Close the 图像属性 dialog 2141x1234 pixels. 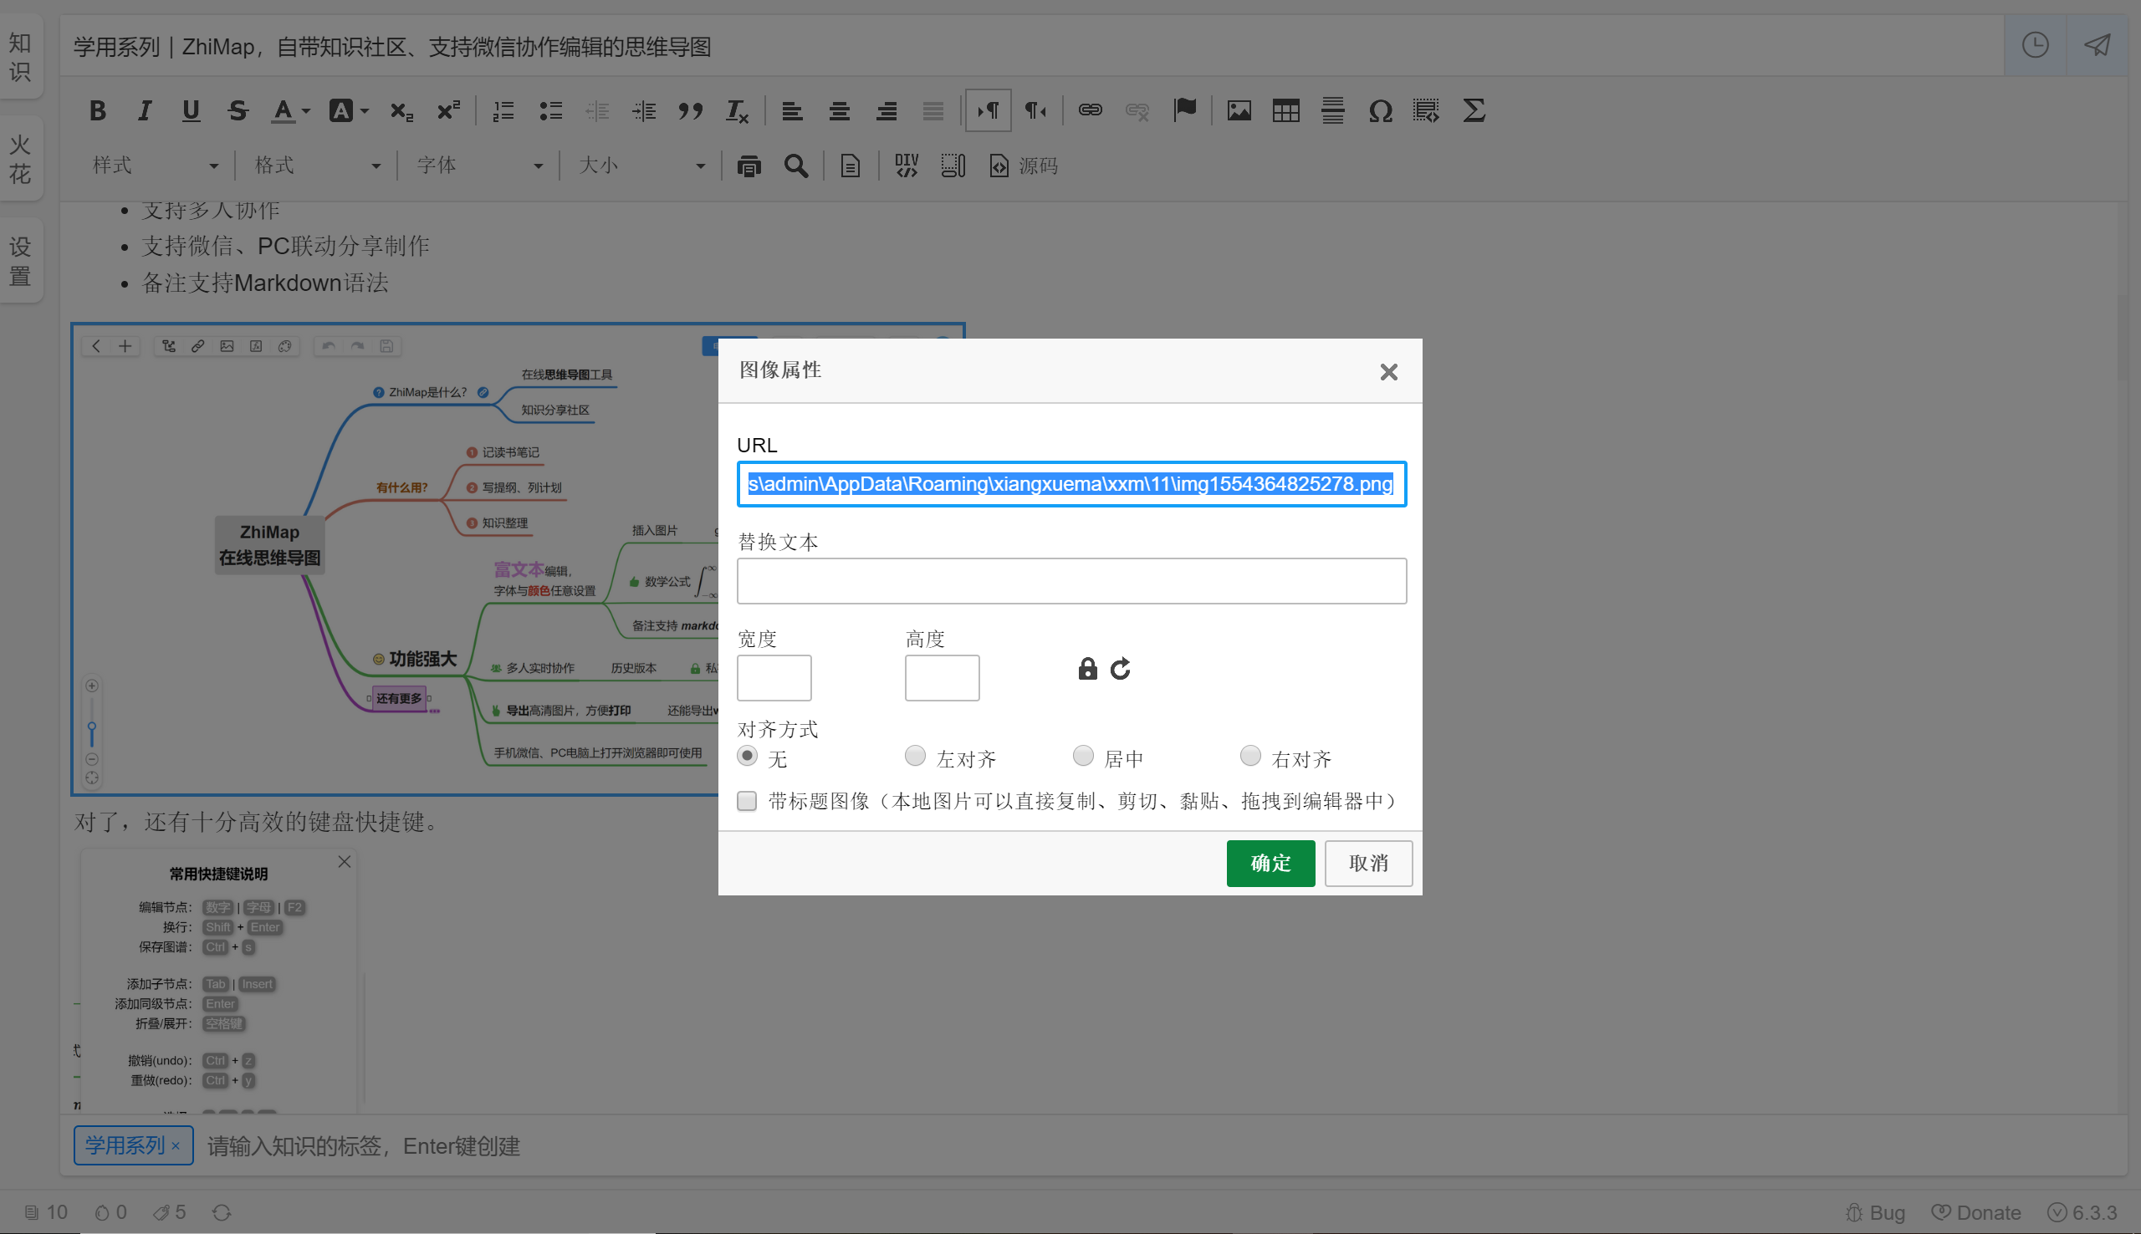click(x=1388, y=371)
